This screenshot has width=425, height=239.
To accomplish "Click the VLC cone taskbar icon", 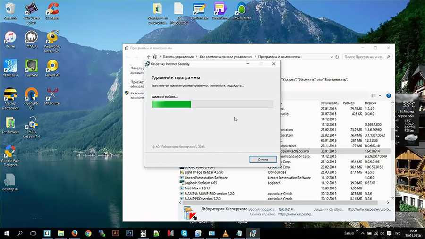I will click(225, 233).
